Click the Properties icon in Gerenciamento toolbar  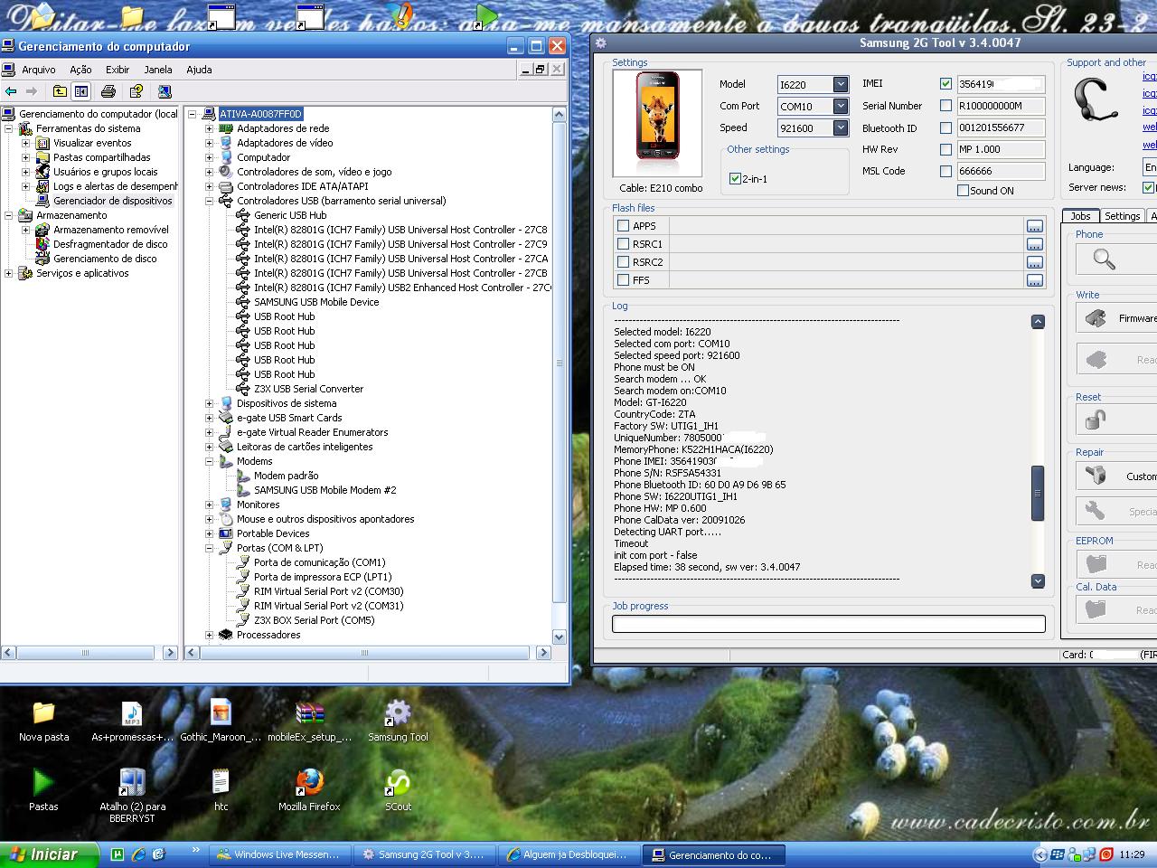136,91
